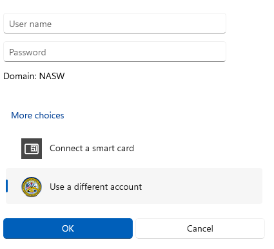This screenshot has width=274, height=249.
Task: Focus the User name field
Action: [x=115, y=23]
